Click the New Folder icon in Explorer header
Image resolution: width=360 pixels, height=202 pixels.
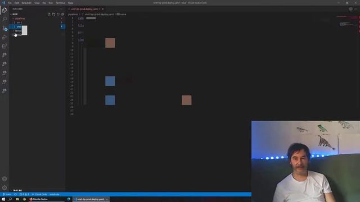coord(53,14)
